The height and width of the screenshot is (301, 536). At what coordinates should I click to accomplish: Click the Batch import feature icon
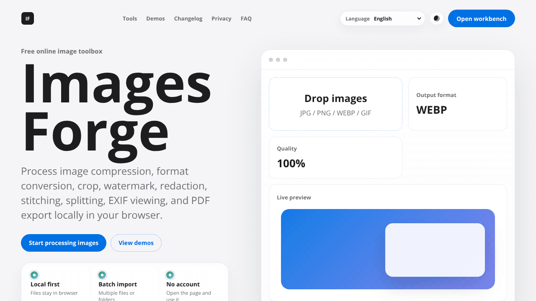(x=102, y=275)
